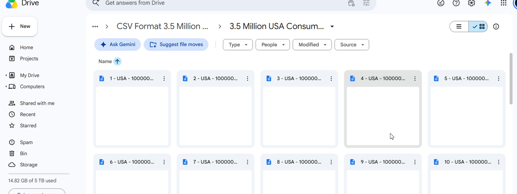The image size is (517, 194).
Task: Open the Type filter dropdown
Action: tap(238, 45)
